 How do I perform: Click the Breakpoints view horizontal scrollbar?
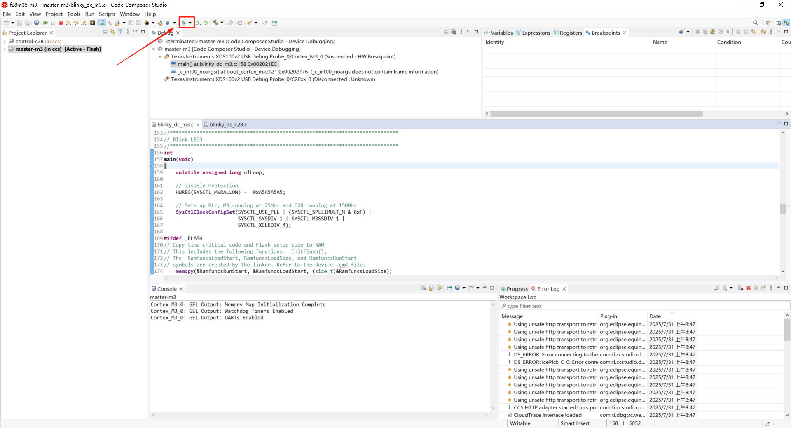[x=596, y=114]
